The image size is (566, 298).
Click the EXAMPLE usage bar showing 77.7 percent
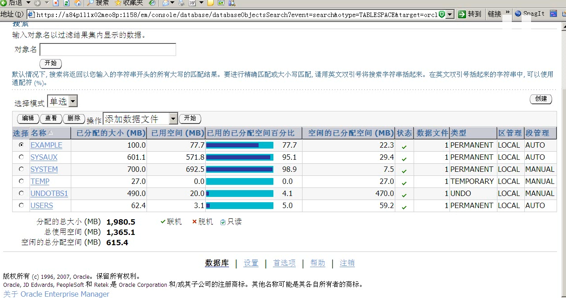[x=240, y=145]
